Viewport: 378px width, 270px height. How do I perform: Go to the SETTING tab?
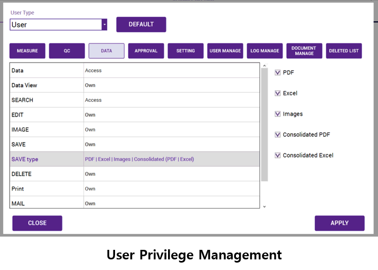(186, 51)
